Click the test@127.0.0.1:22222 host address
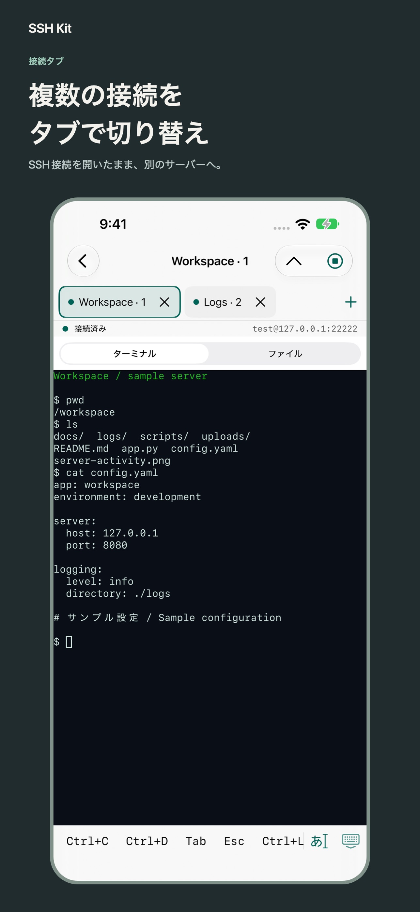The height and width of the screenshot is (912, 420). point(304,328)
